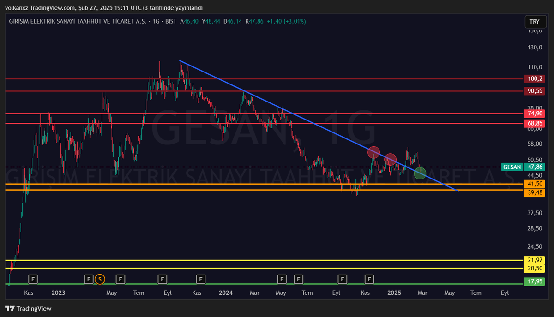This screenshot has height=317, width=554.
Task: Click the A46,40 open value
Action: pyautogui.click(x=189, y=21)
